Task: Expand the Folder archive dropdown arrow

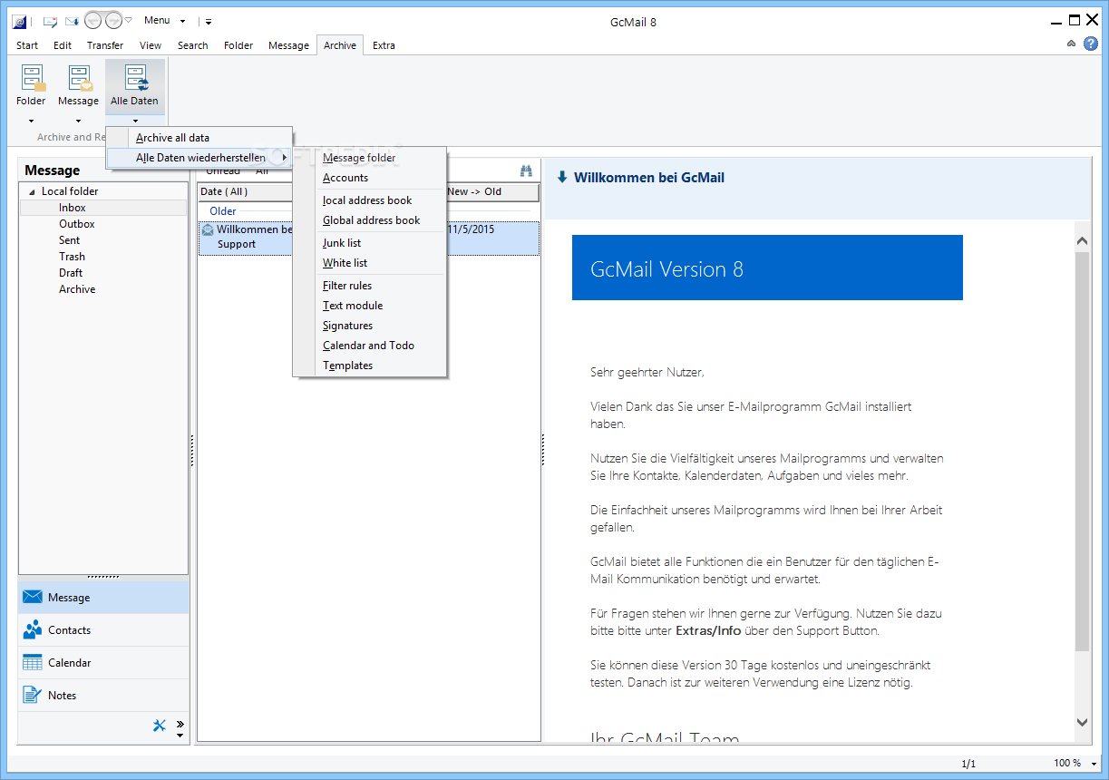Action: [x=31, y=121]
